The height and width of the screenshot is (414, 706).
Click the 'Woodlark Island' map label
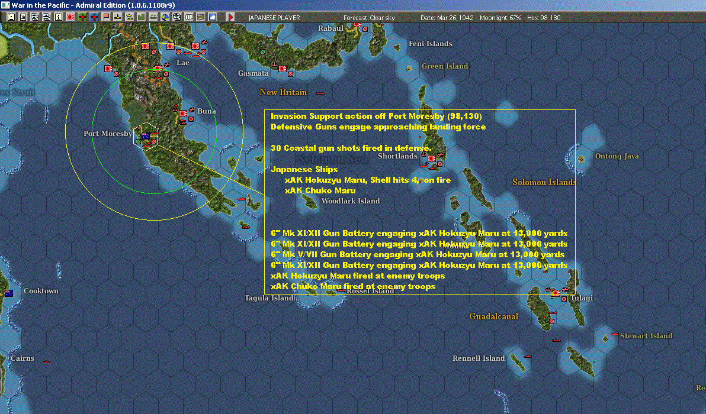click(x=351, y=201)
